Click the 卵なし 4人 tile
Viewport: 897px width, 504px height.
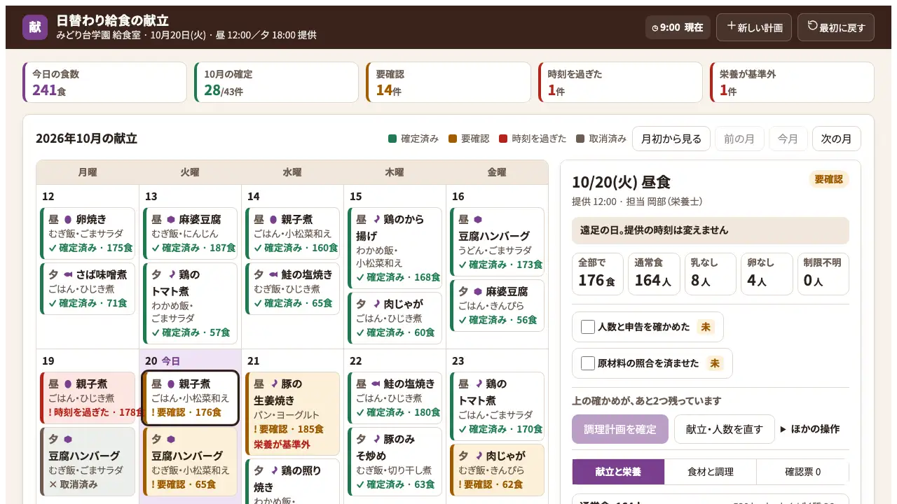pyautogui.click(x=767, y=274)
